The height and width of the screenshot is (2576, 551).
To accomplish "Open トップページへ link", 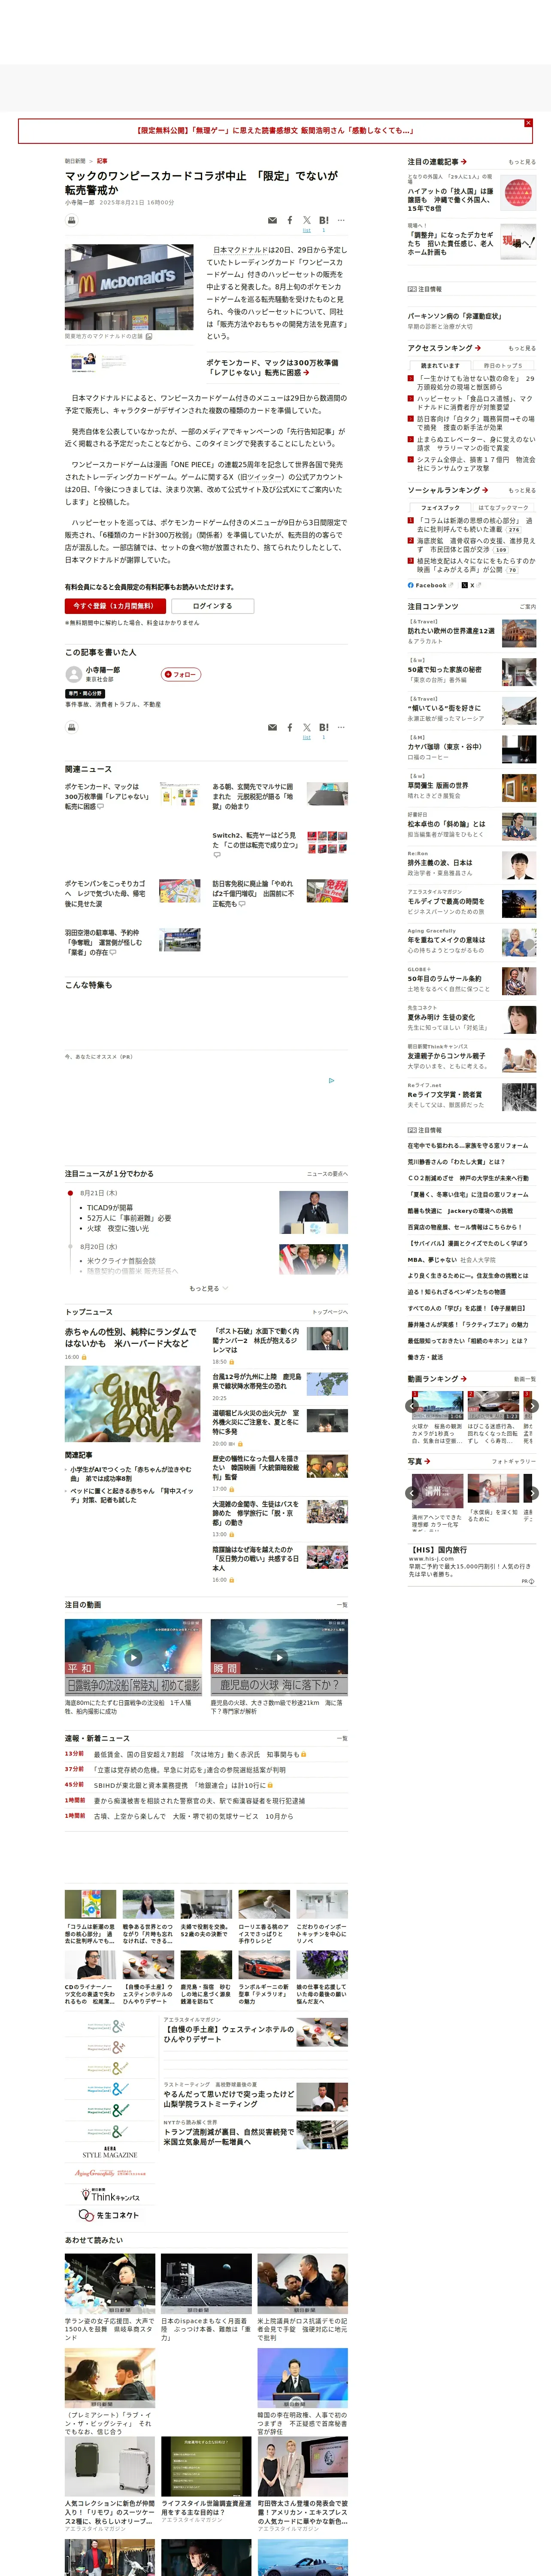I will 329,1312.
